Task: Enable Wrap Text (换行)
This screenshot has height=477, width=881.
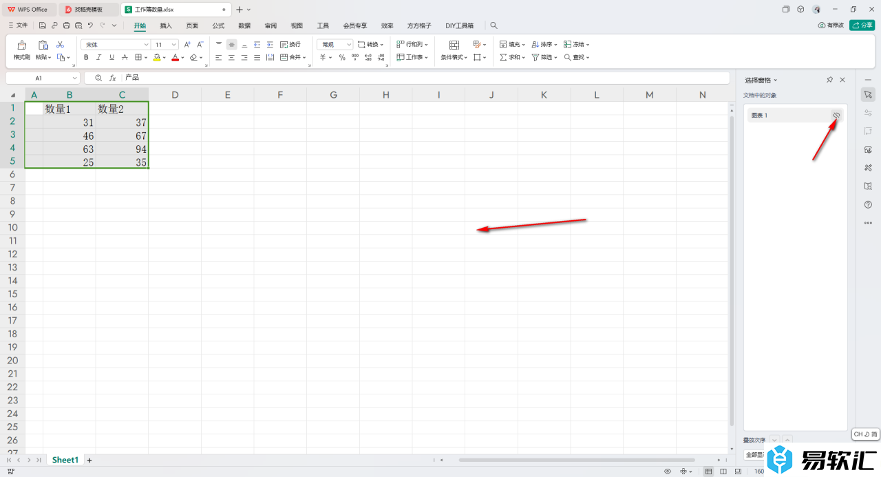Action: 290,44
